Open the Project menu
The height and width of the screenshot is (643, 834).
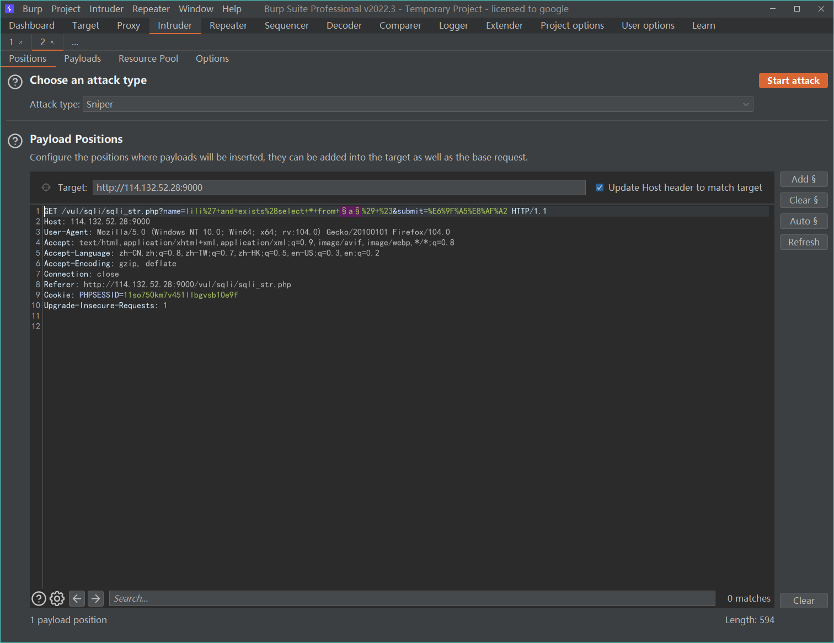[x=66, y=9]
